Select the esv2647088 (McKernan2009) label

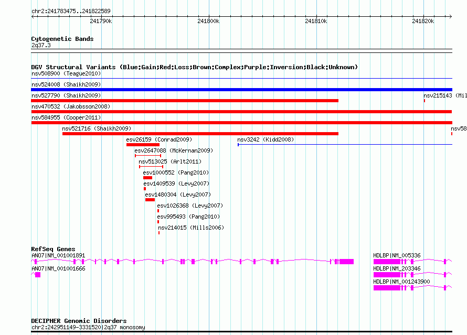coord(174,150)
